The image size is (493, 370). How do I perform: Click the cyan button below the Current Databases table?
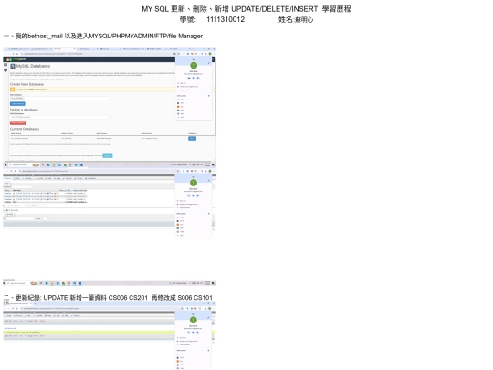[108, 155]
